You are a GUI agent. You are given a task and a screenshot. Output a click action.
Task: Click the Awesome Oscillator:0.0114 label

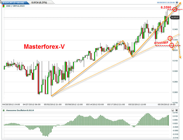(20, 110)
